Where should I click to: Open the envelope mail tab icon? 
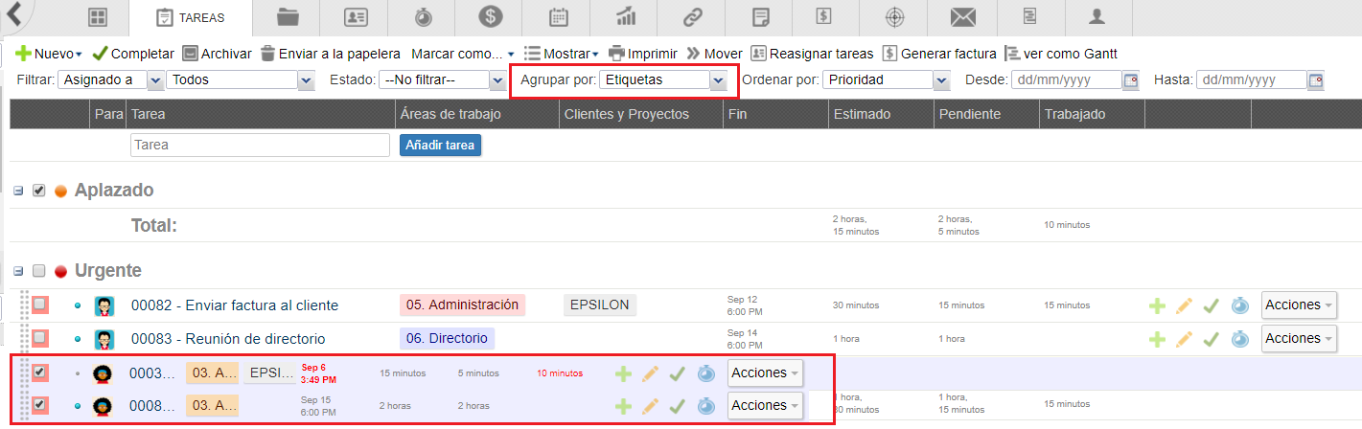[x=963, y=17]
